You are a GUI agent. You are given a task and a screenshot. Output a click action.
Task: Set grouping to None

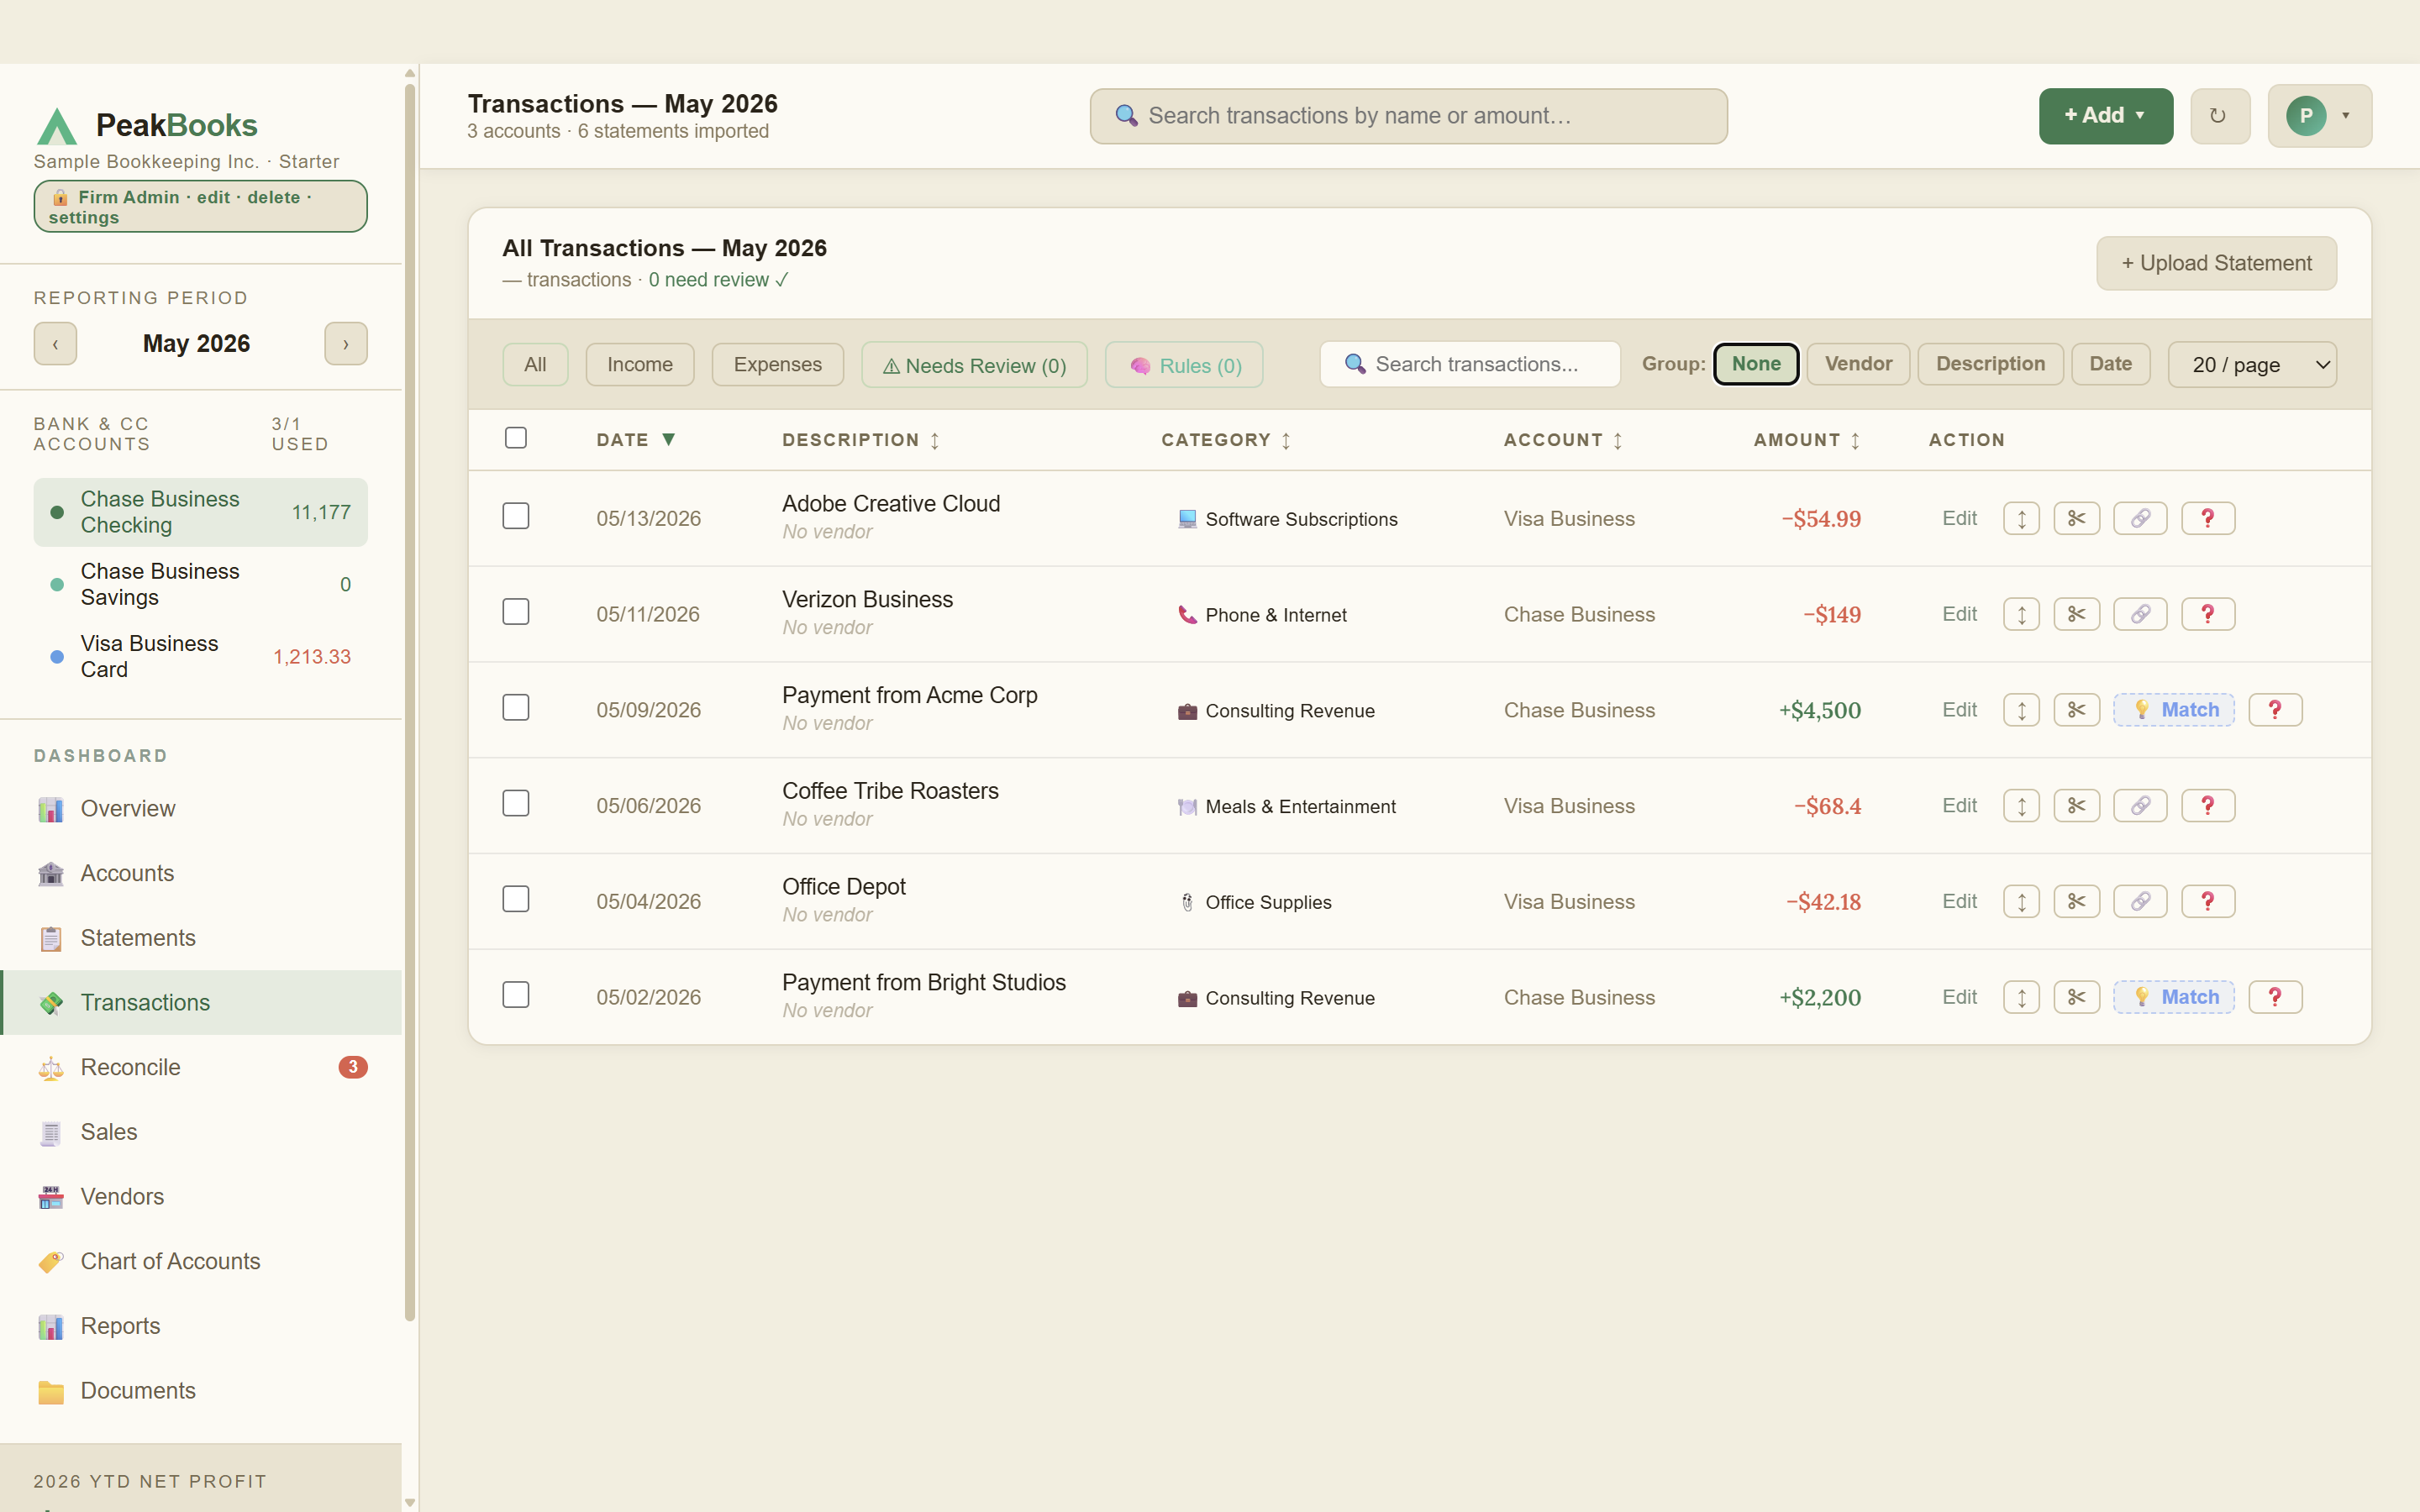point(1756,364)
